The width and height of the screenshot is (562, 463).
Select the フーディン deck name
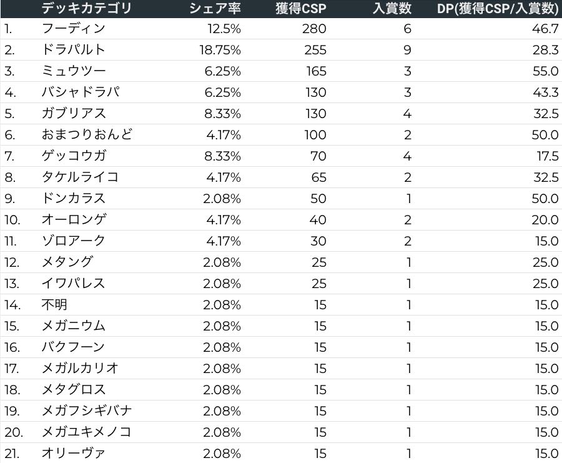point(73,29)
